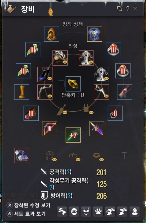Image resolution: width=146 pixels, height=223 pixels.
Task: Open the help question mark in title bar
Action: [x=128, y=9]
